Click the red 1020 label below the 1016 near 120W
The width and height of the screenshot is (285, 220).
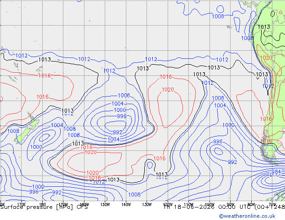tap(168, 90)
